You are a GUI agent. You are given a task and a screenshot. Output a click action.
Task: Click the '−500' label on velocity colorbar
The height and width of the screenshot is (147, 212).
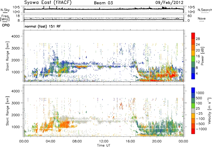click(x=200, y=124)
